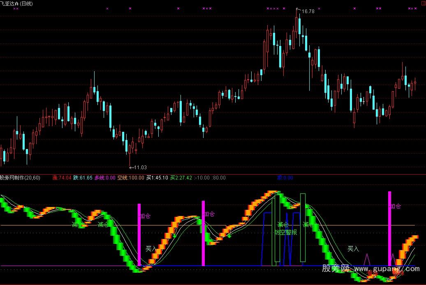
Task: Select the 空线:100.00 indicator value
Action: [131, 178]
